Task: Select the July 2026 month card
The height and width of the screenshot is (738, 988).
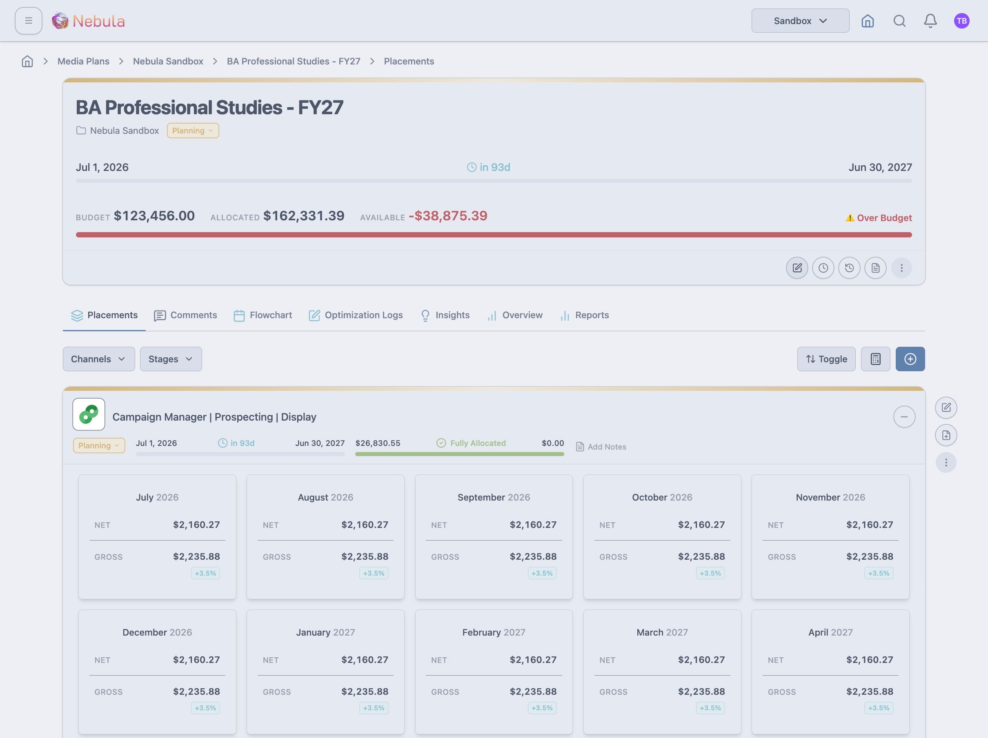Action: tap(157, 537)
